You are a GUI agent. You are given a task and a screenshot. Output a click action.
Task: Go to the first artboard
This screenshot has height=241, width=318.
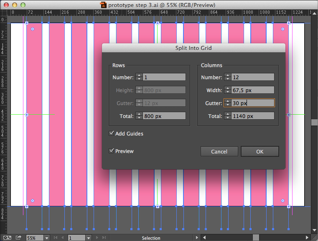55,238
